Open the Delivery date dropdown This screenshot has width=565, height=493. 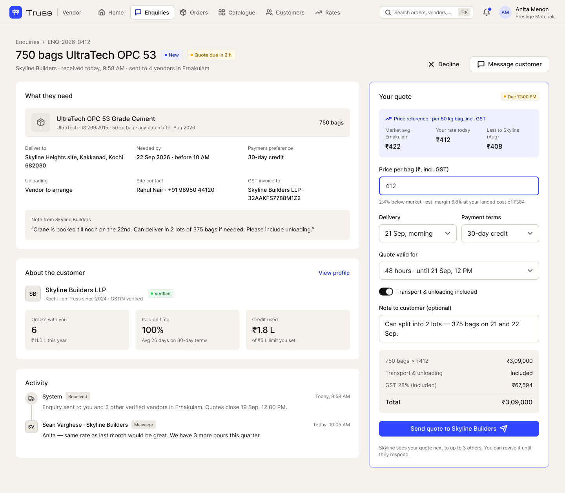coord(418,233)
